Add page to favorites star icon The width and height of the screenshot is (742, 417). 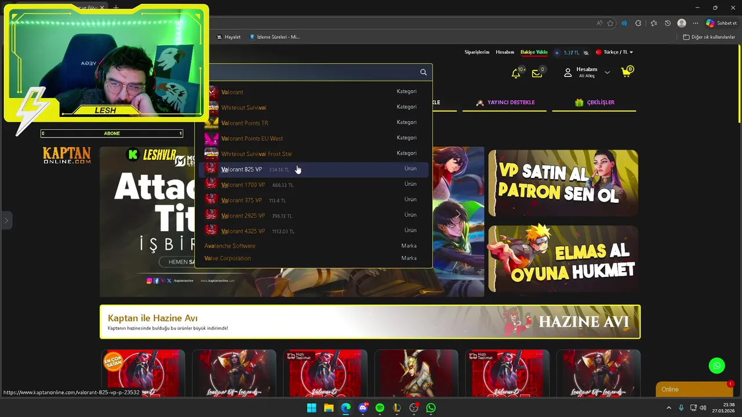pos(610,23)
